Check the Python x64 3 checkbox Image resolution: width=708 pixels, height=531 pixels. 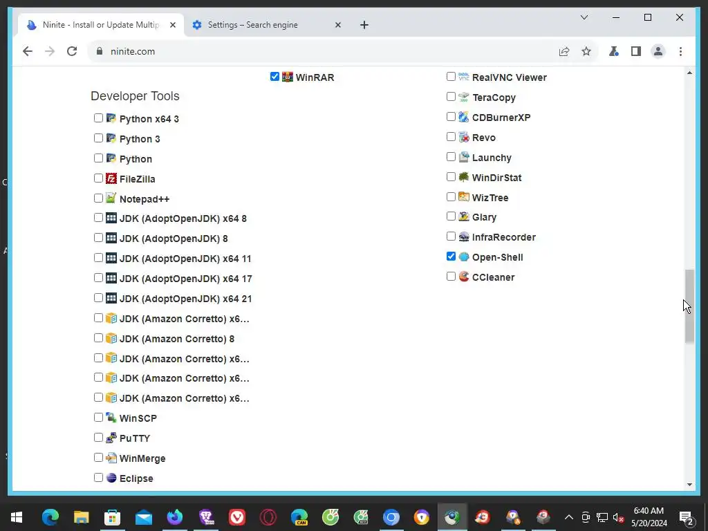tap(98, 118)
